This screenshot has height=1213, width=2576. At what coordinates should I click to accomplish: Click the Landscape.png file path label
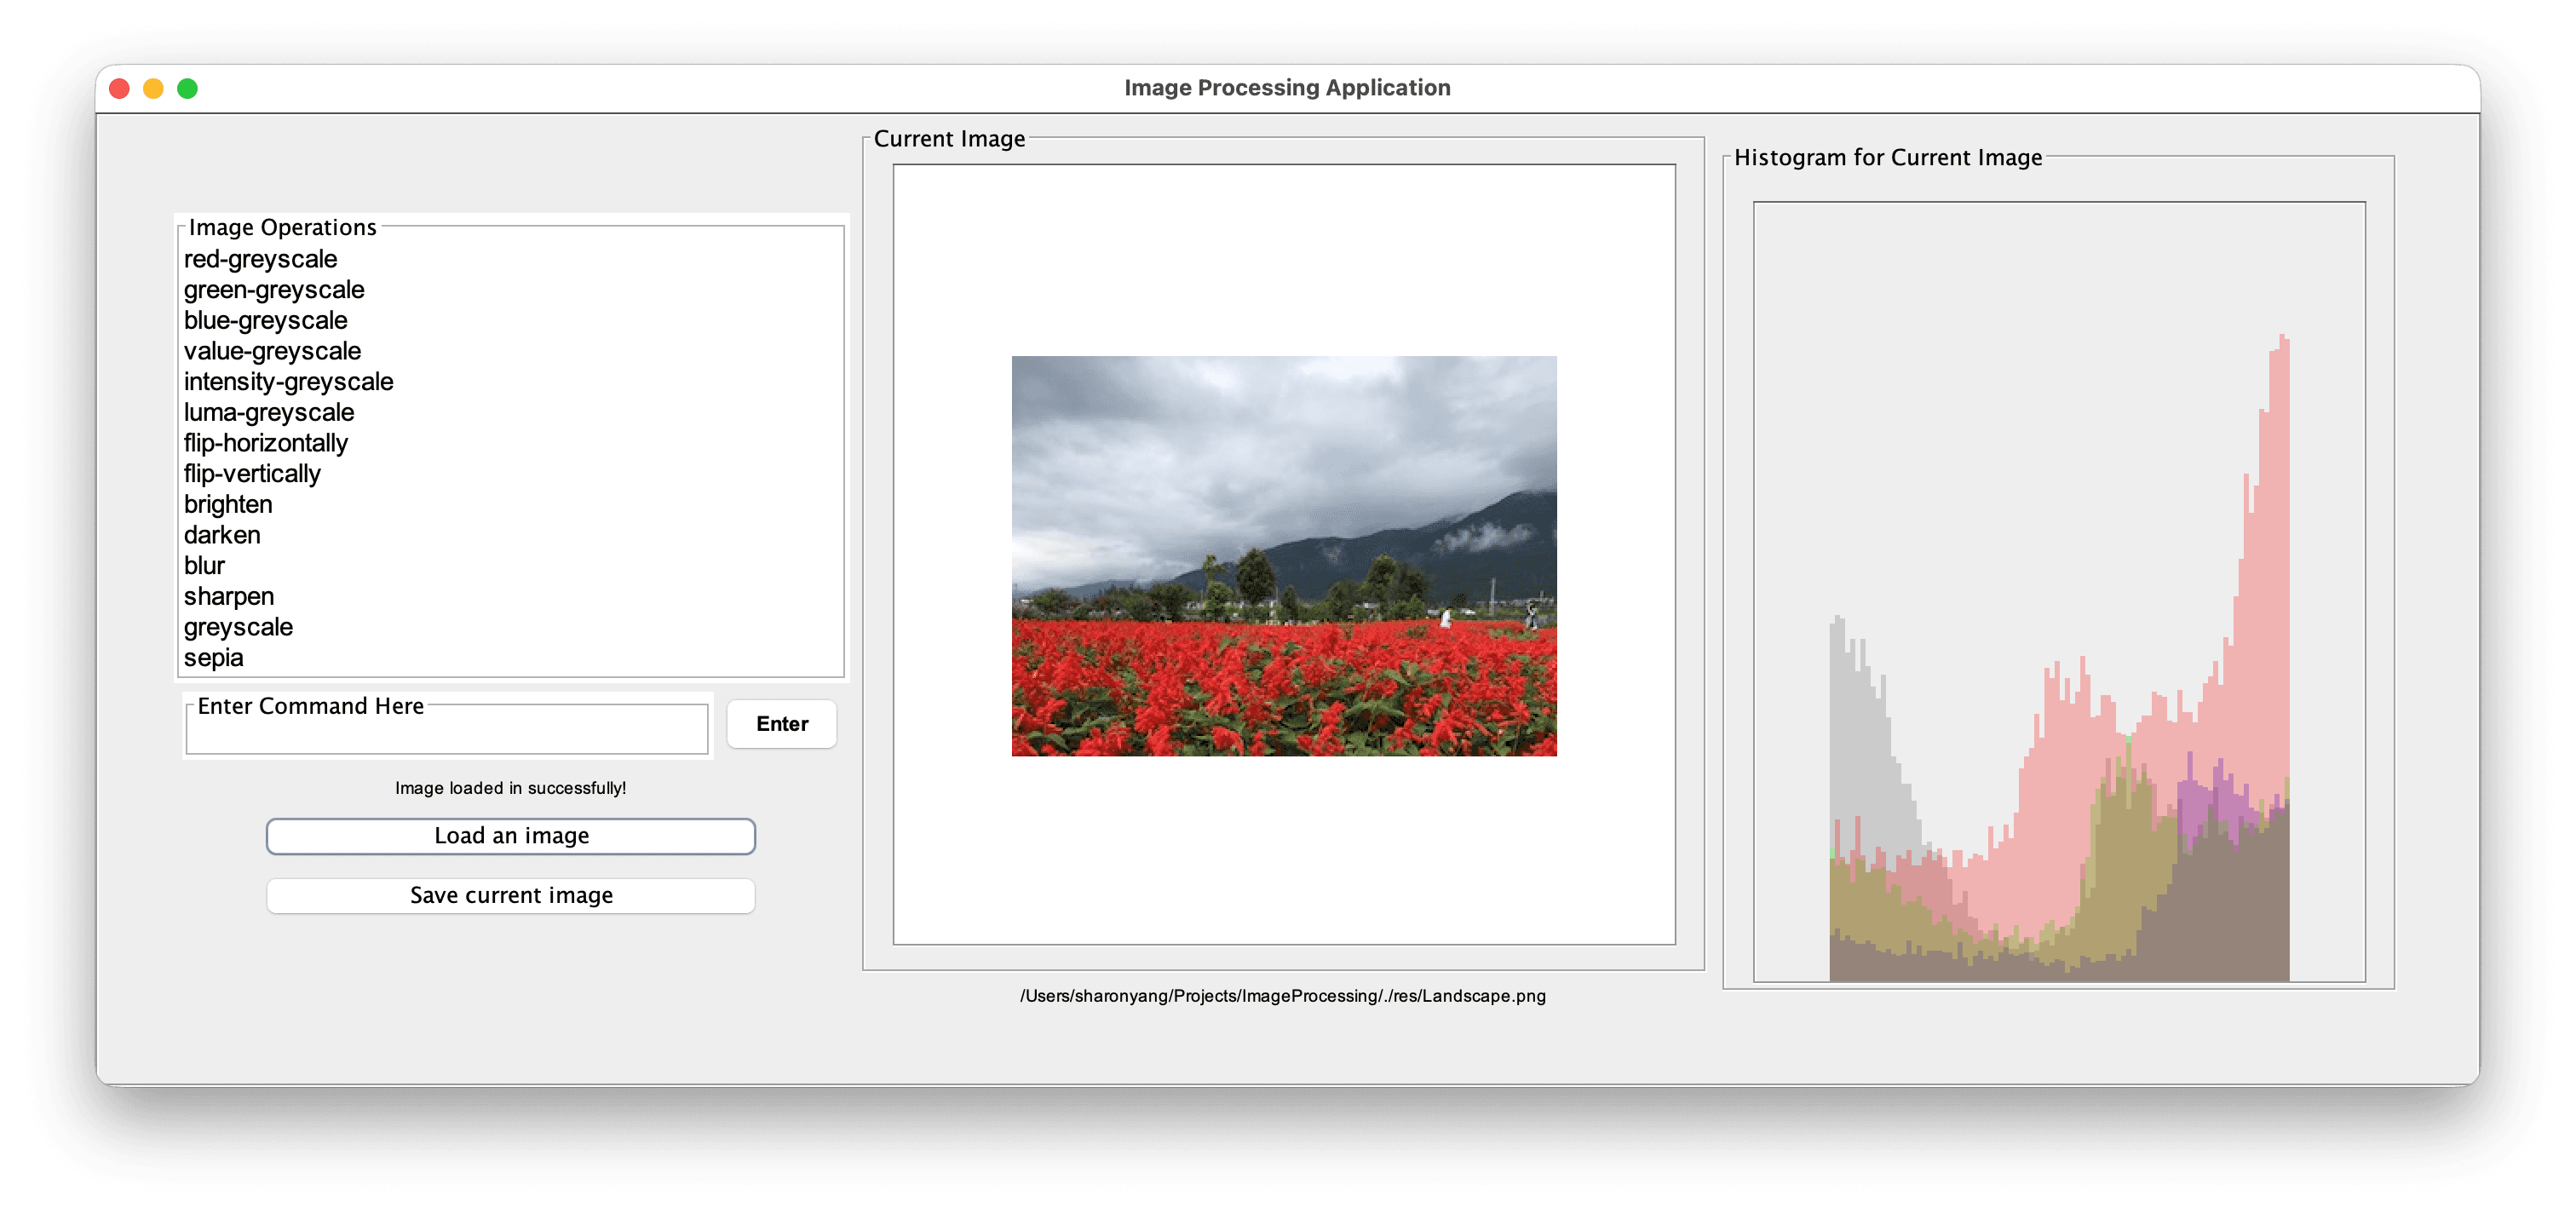point(1283,996)
